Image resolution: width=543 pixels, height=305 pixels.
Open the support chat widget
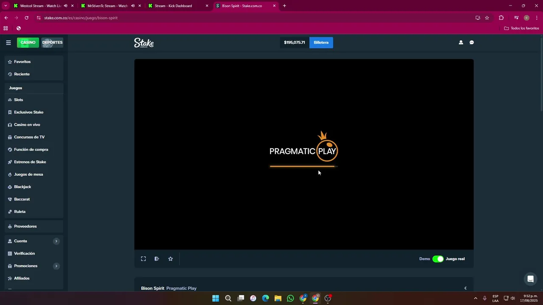530,279
